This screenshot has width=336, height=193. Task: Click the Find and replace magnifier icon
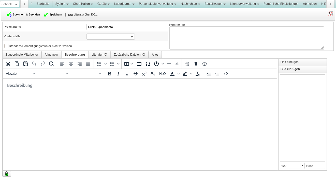point(51,64)
